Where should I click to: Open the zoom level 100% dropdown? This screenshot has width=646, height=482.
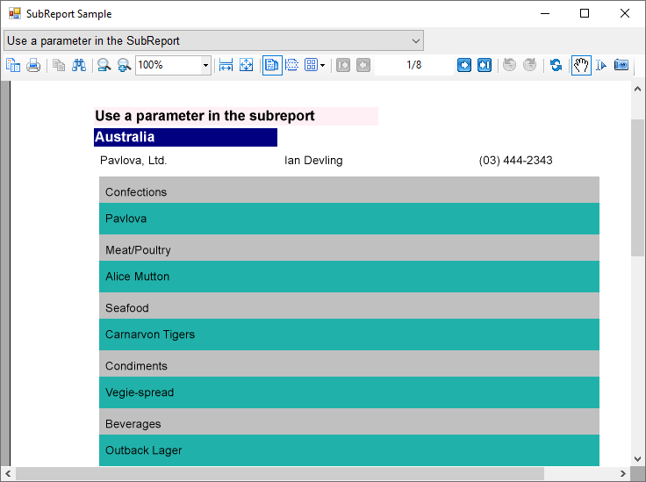click(205, 65)
